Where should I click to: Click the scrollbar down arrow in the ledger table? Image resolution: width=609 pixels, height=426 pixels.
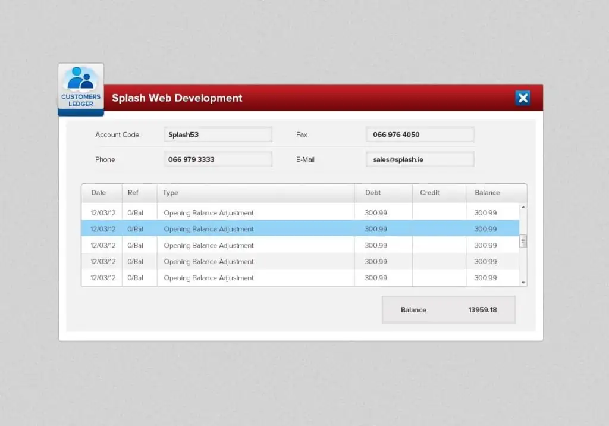tap(523, 283)
